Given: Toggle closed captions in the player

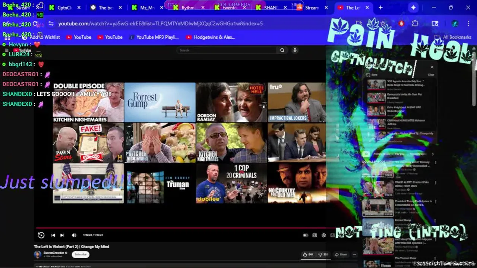Looking at the screenshot, I should (315, 235).
